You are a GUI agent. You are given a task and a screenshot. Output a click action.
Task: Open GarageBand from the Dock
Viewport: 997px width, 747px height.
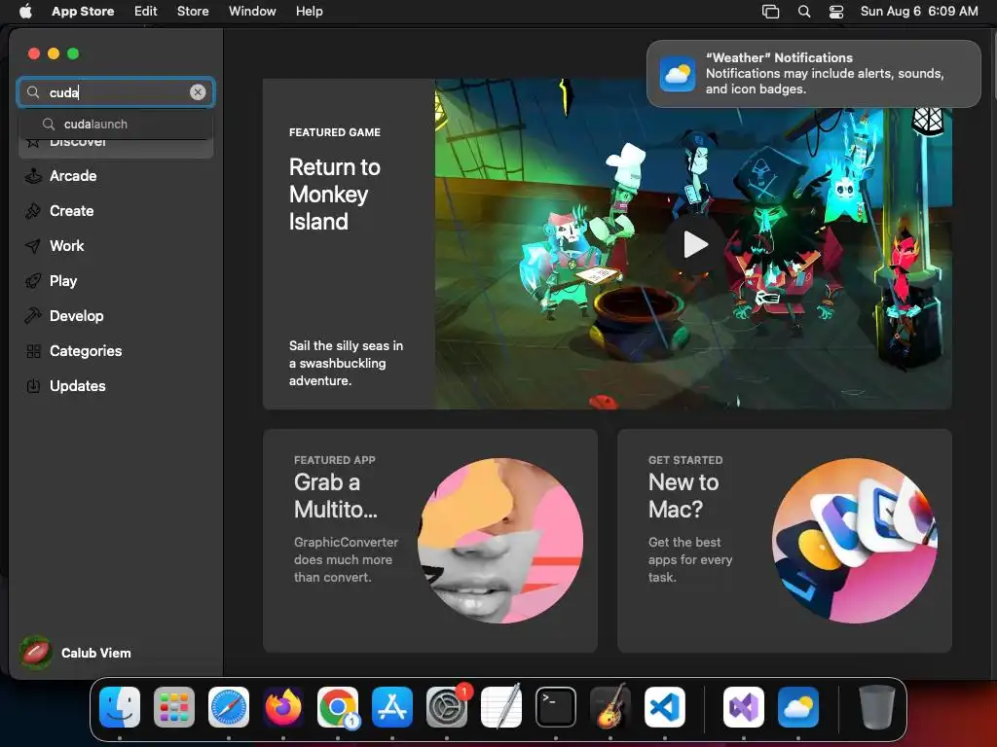[x=610, y=707]
